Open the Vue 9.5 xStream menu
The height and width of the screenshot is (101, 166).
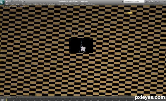pyautogui.click(x=90, y=4)
